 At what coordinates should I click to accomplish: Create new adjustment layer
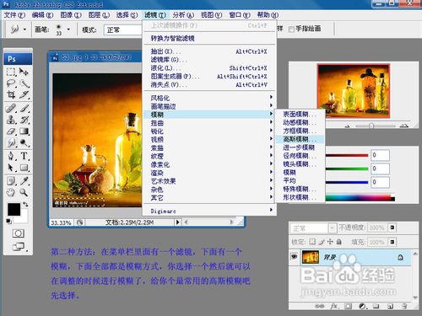pos(362,306)
